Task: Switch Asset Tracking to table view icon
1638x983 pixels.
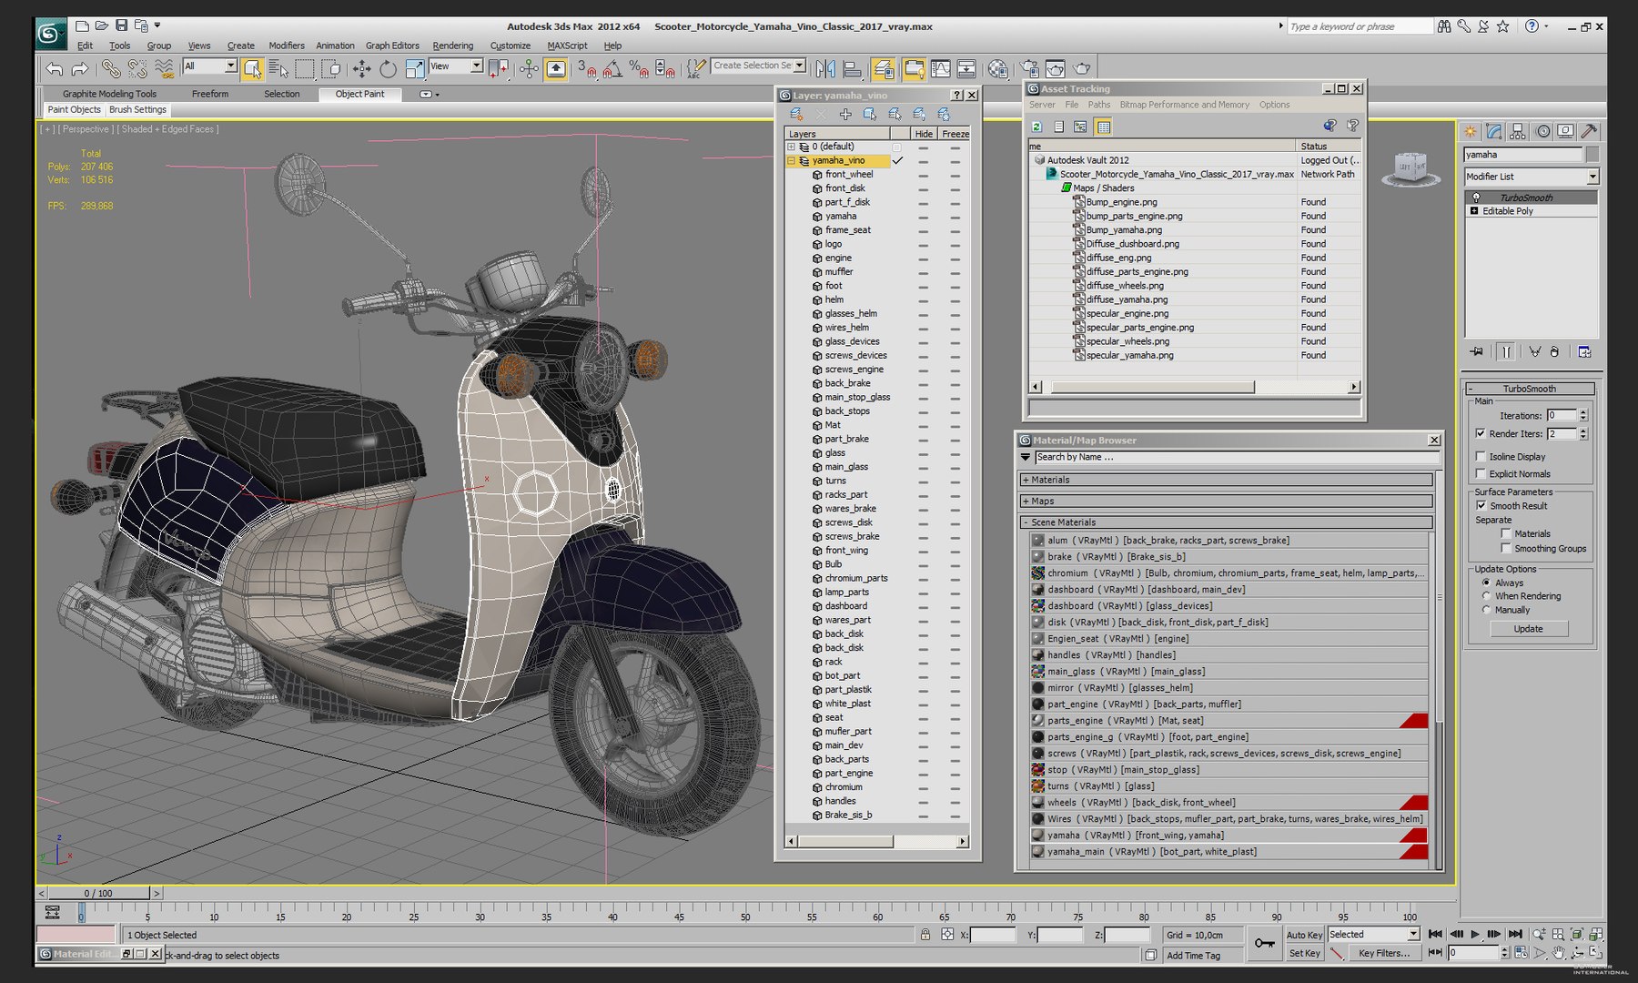Action: coord(1103,127)
